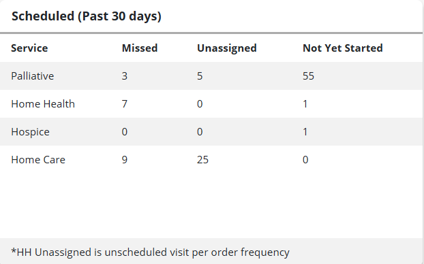Select the Home Health service label
This screenshot has width=424, height=264.
(x=43, y=104)
